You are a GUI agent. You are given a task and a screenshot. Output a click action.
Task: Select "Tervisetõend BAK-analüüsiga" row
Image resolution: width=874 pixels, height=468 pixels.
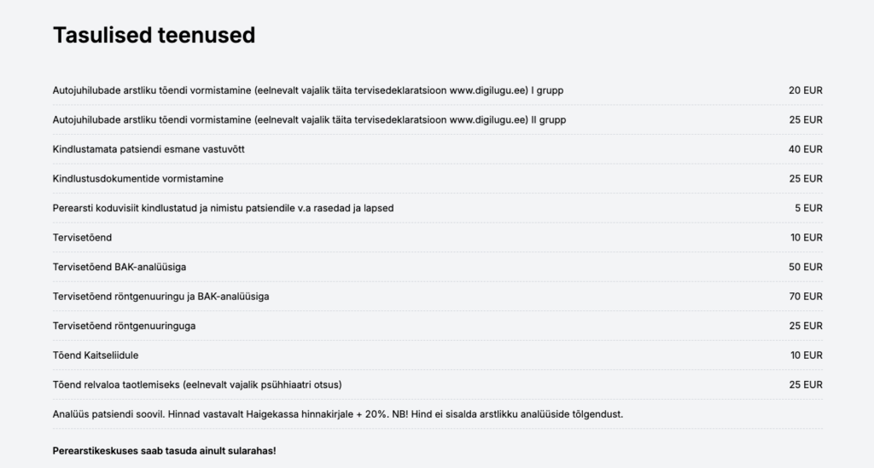pyautogui.click(x=119, y=267)
